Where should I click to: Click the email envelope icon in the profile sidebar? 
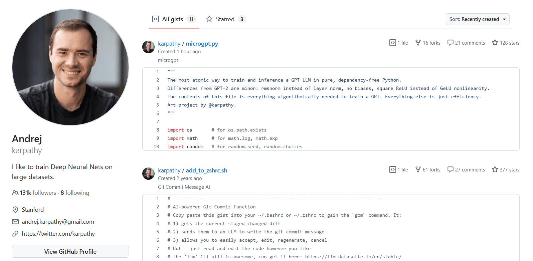15,221
